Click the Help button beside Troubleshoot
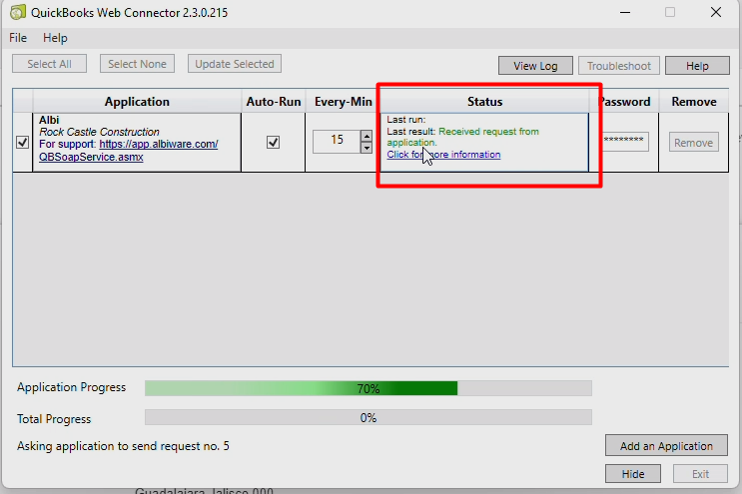Viewport: 742px width, 494px height. [697, 66]
